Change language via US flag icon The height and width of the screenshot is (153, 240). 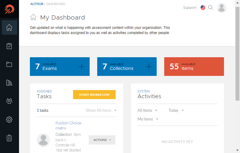point(203,8)
